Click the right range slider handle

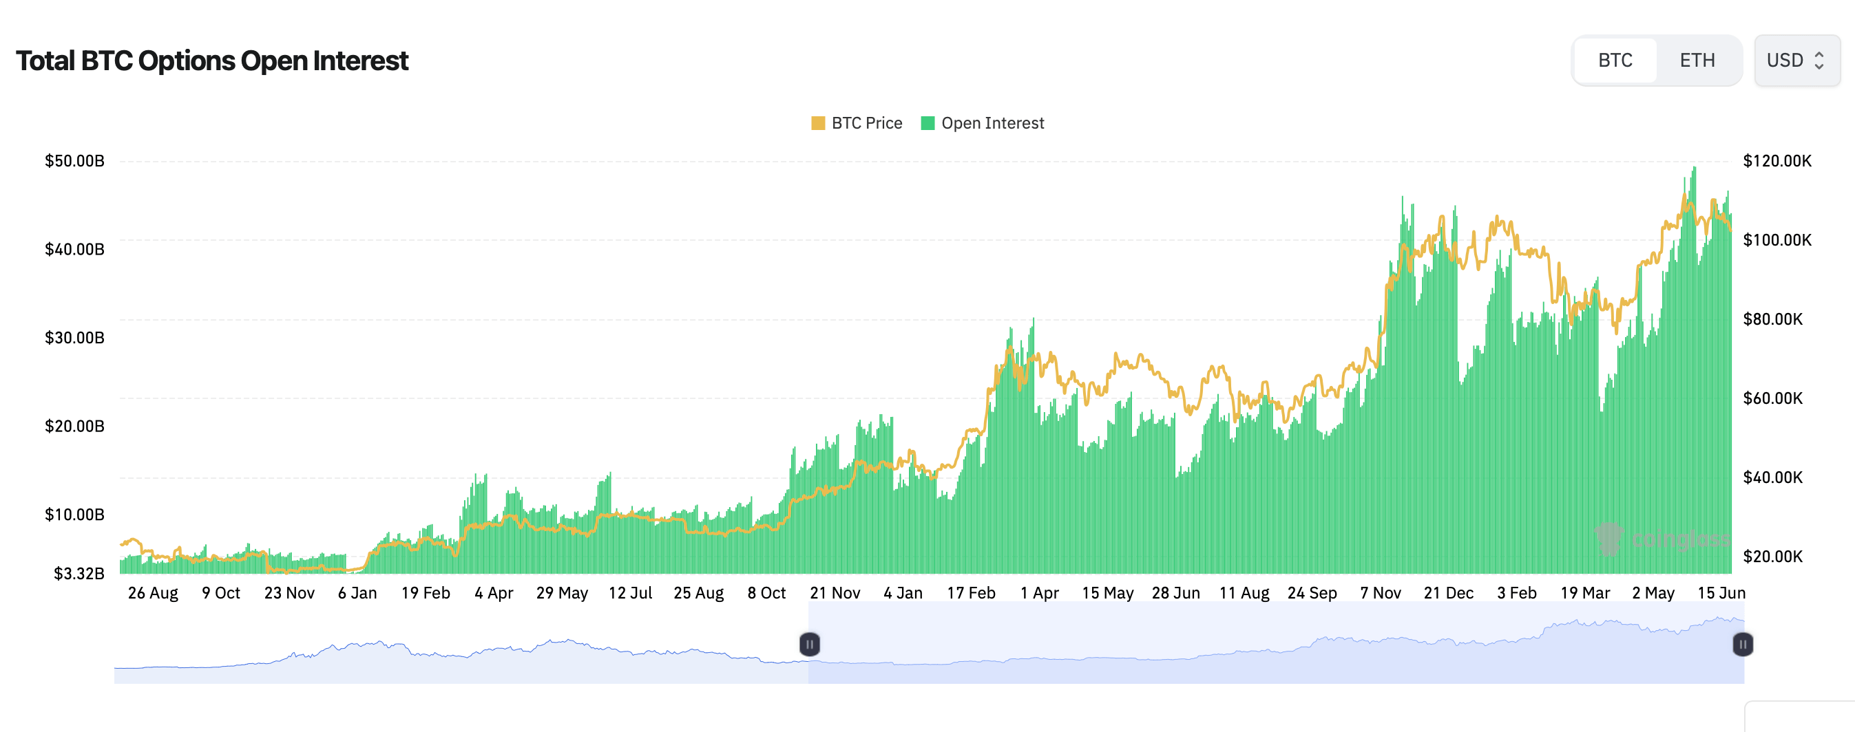1742,644
